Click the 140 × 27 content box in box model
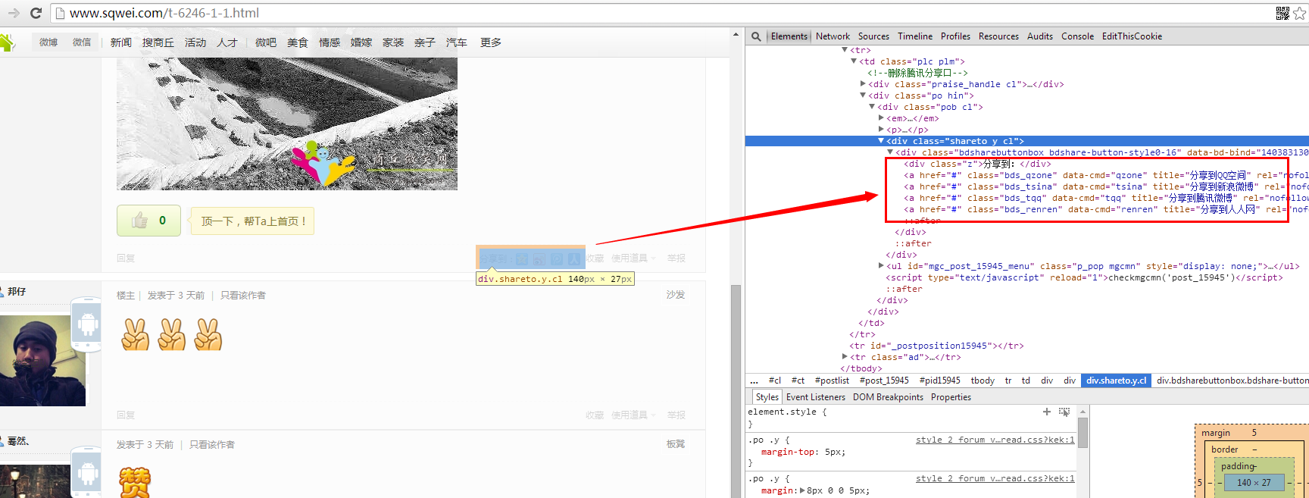The width and height of the screenshot is (1309, 498). [x=1254, y=483]
